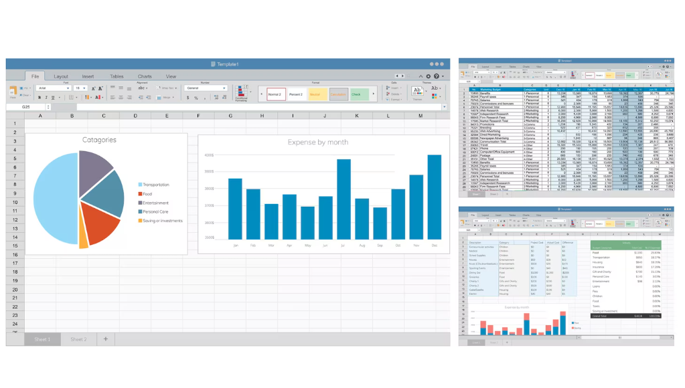Toggle bold formatting
Screen dimensions: 685x388
tap(39, 98)
